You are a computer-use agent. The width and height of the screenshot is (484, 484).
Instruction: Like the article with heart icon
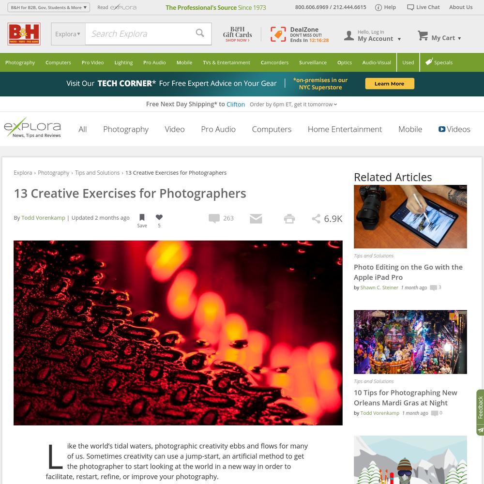[x=159, y=217]
